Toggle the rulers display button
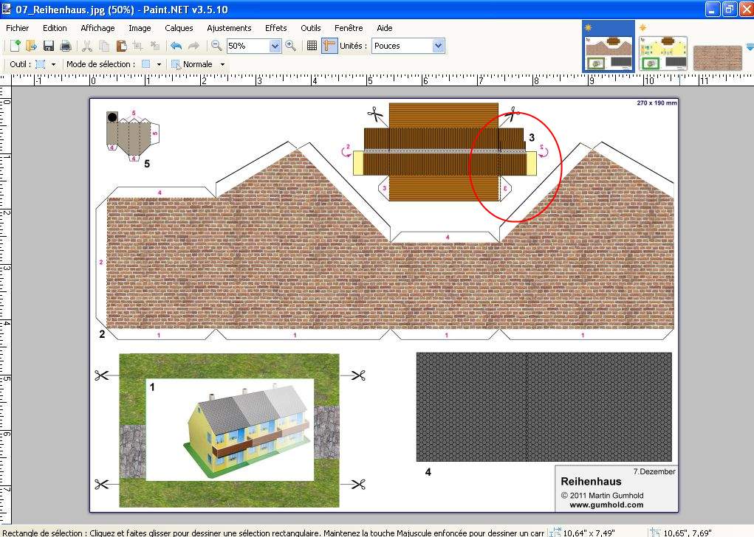754x537 pixels. (x=329, y=46)
